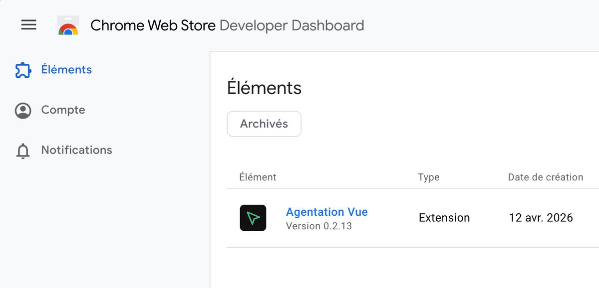
Task: Go to Notifications in the sidebar
Action: [76, 150]
